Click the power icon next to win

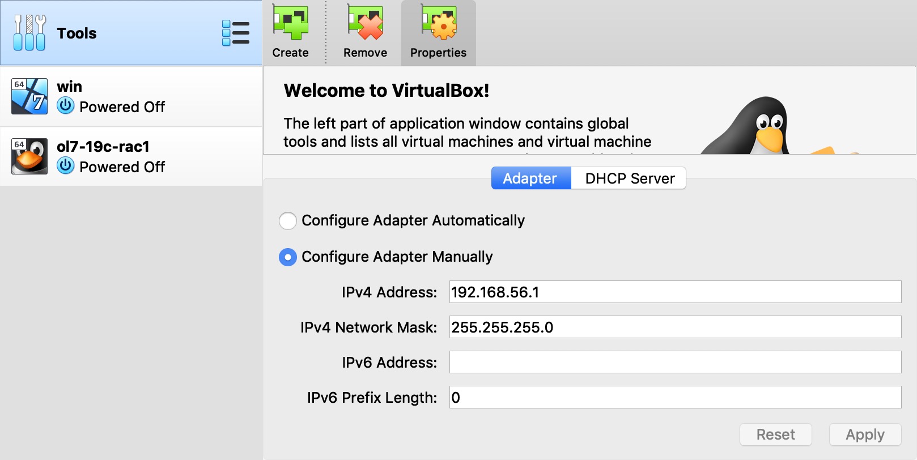tap(66, 105)
